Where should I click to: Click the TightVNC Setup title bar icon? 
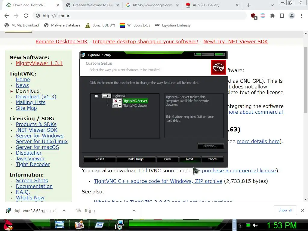(x=83, y=55)
